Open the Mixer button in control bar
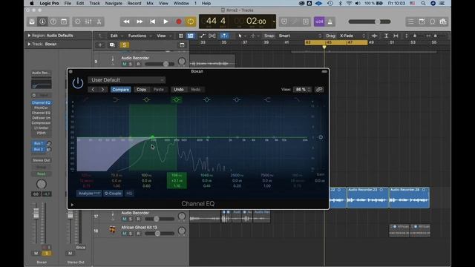This screenshot has height=267, width=475. point(88,22)
